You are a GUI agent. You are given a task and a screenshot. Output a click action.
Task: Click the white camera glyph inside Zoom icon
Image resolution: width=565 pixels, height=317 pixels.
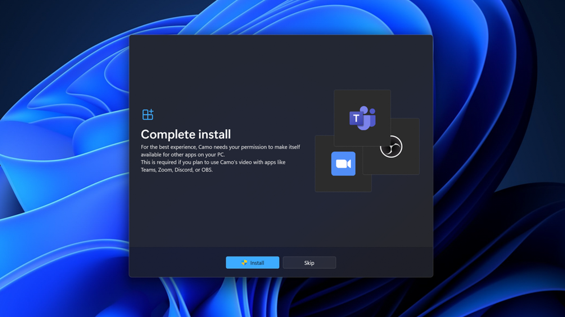point(343,164)
